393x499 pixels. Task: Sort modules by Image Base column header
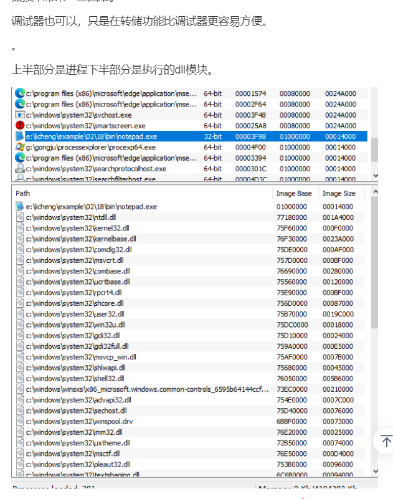point(294,194)
